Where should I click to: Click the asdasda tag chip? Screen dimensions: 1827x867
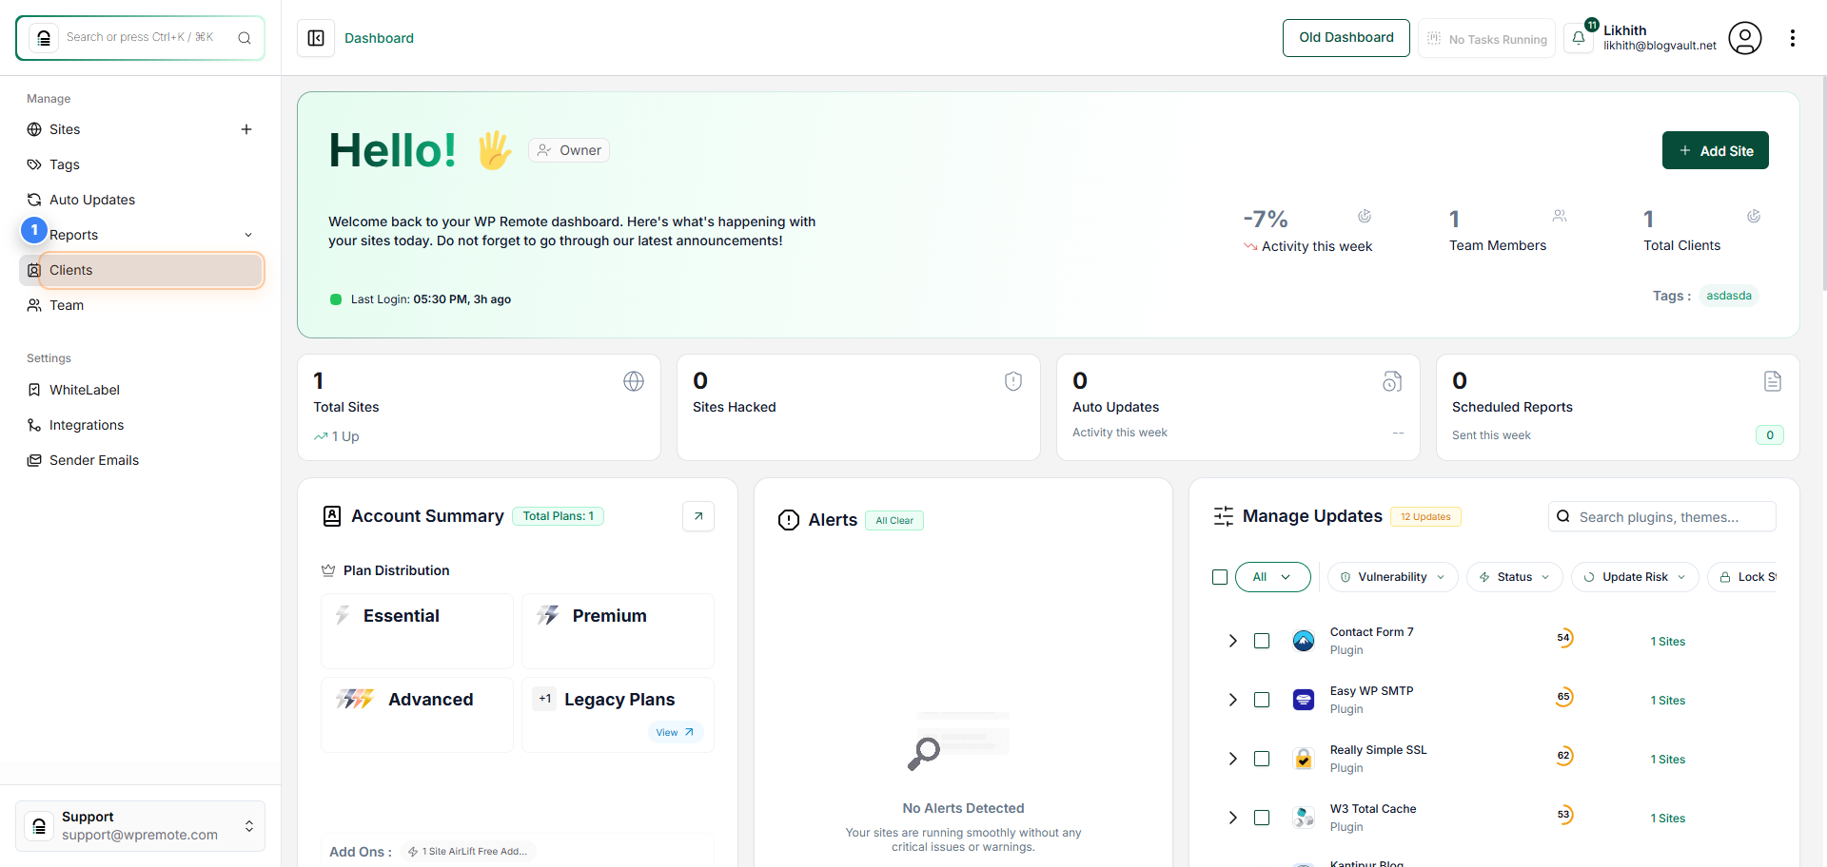tap(1729, 296)
